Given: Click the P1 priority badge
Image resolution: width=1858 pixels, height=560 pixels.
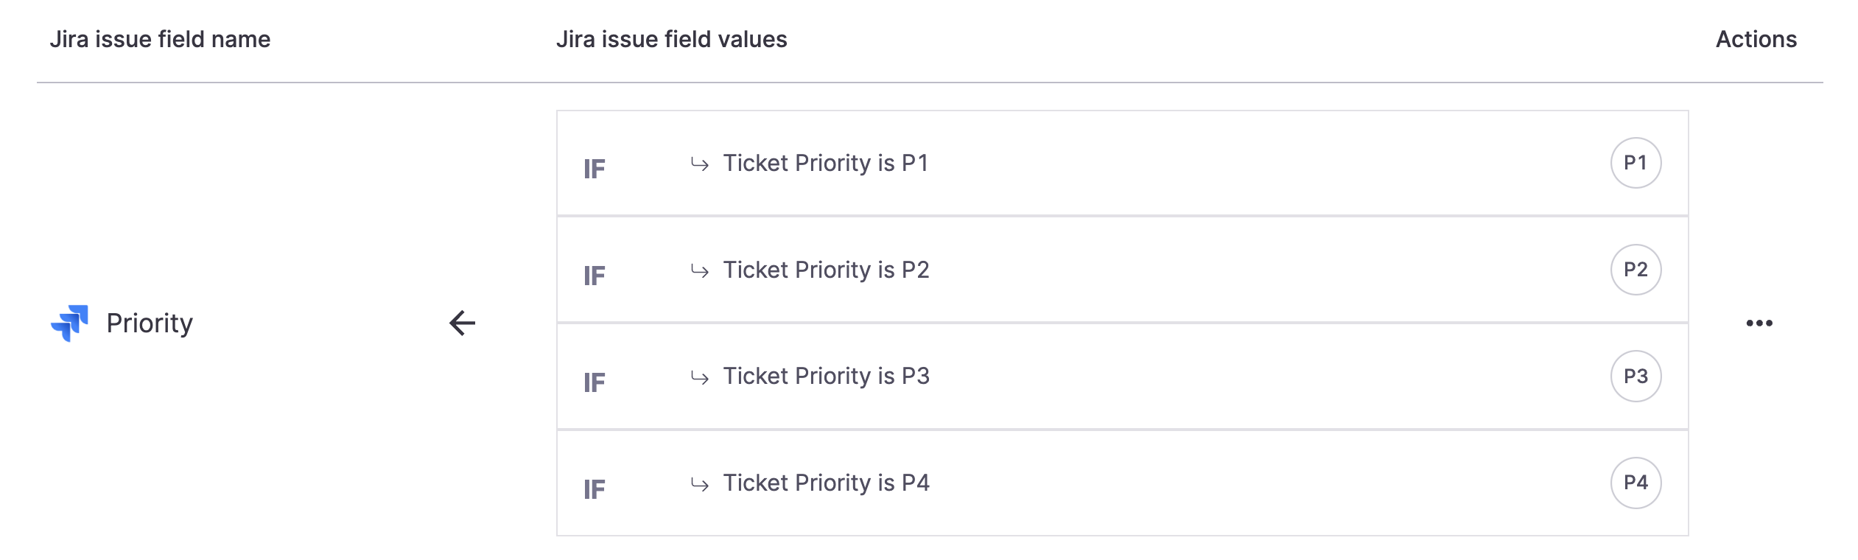Looking at the screenshot, I should pyautogui.click(x=1636, y=163).
